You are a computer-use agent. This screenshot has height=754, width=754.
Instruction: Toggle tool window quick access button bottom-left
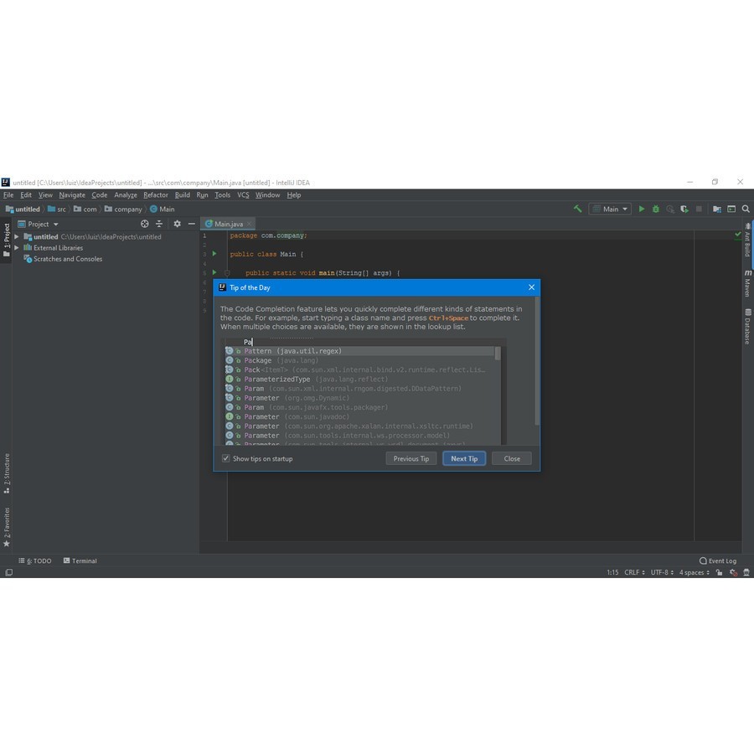[x=8, y=573]
